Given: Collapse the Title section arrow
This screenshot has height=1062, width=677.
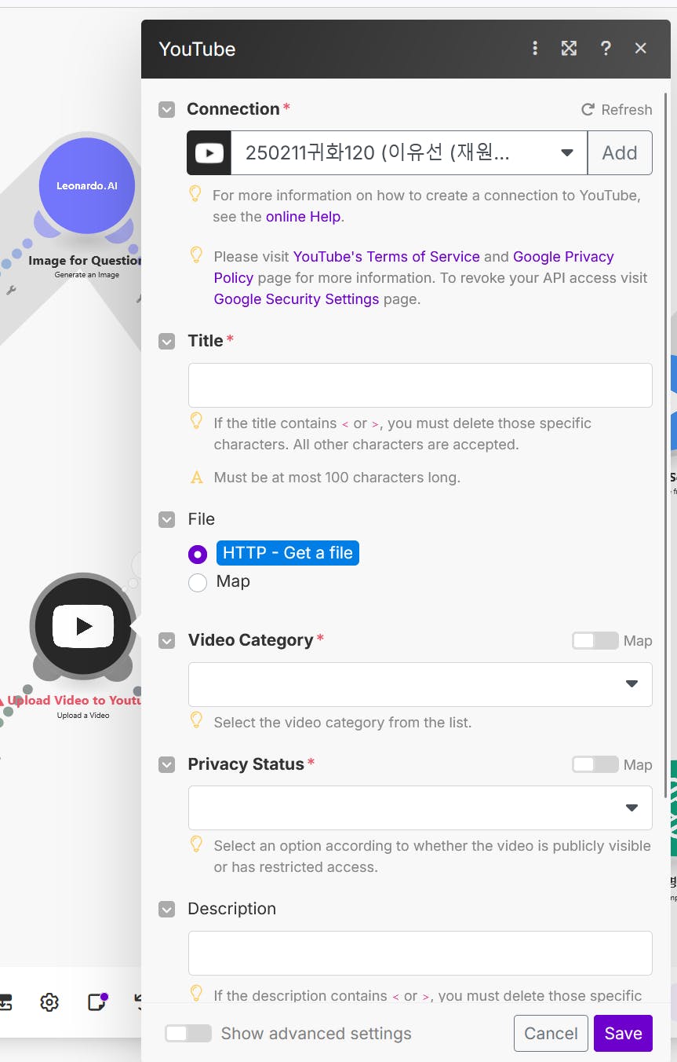Looking at the screenshot, I should pyautogui.click(x=166, y=341).
